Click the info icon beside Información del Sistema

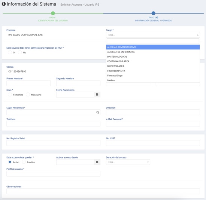coord(4,4)
